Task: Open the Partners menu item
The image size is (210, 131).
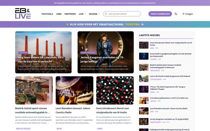Action: [x=70, y=14]
